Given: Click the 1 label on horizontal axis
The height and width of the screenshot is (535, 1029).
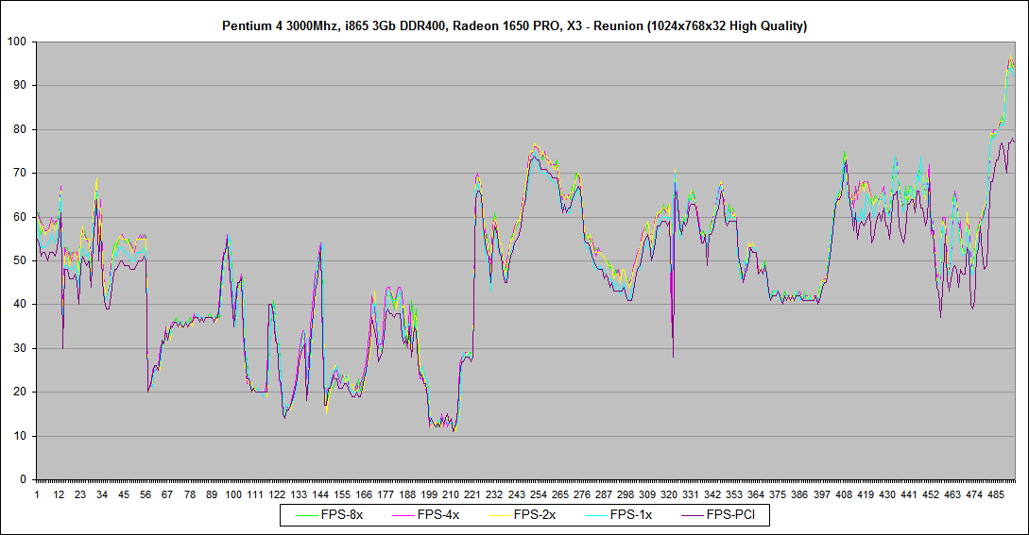Looking at the screenshot, I should click(37, 495).
